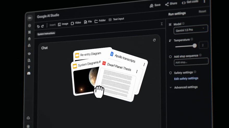The image size is (229, 128).
Task: Click the info icon beside Add stop sequence
Action: point(200,55)
